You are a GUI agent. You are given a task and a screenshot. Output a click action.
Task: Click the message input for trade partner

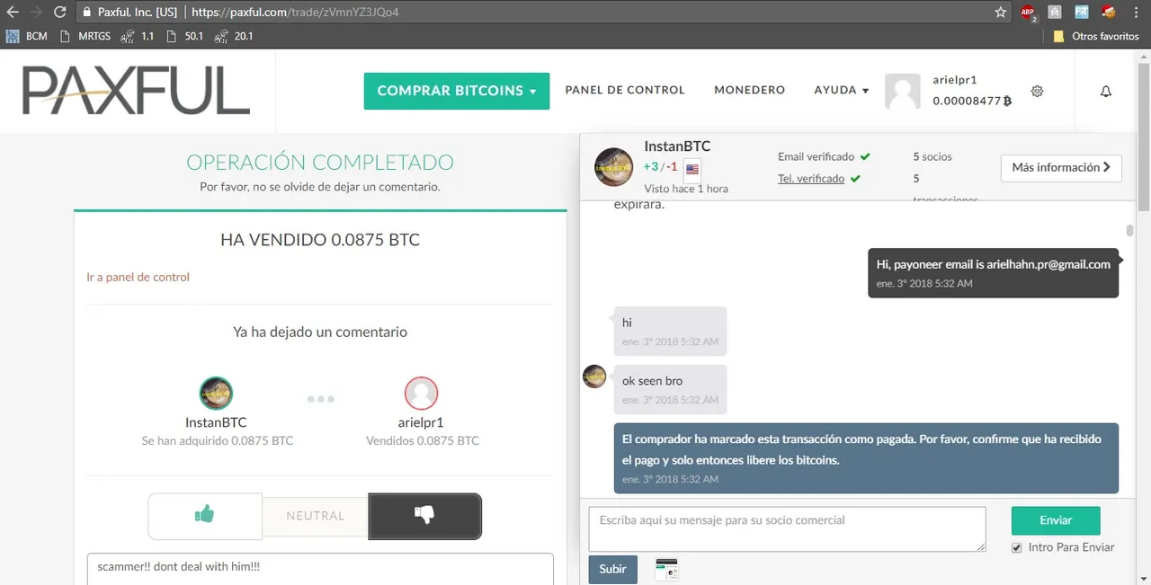[787, 529]
